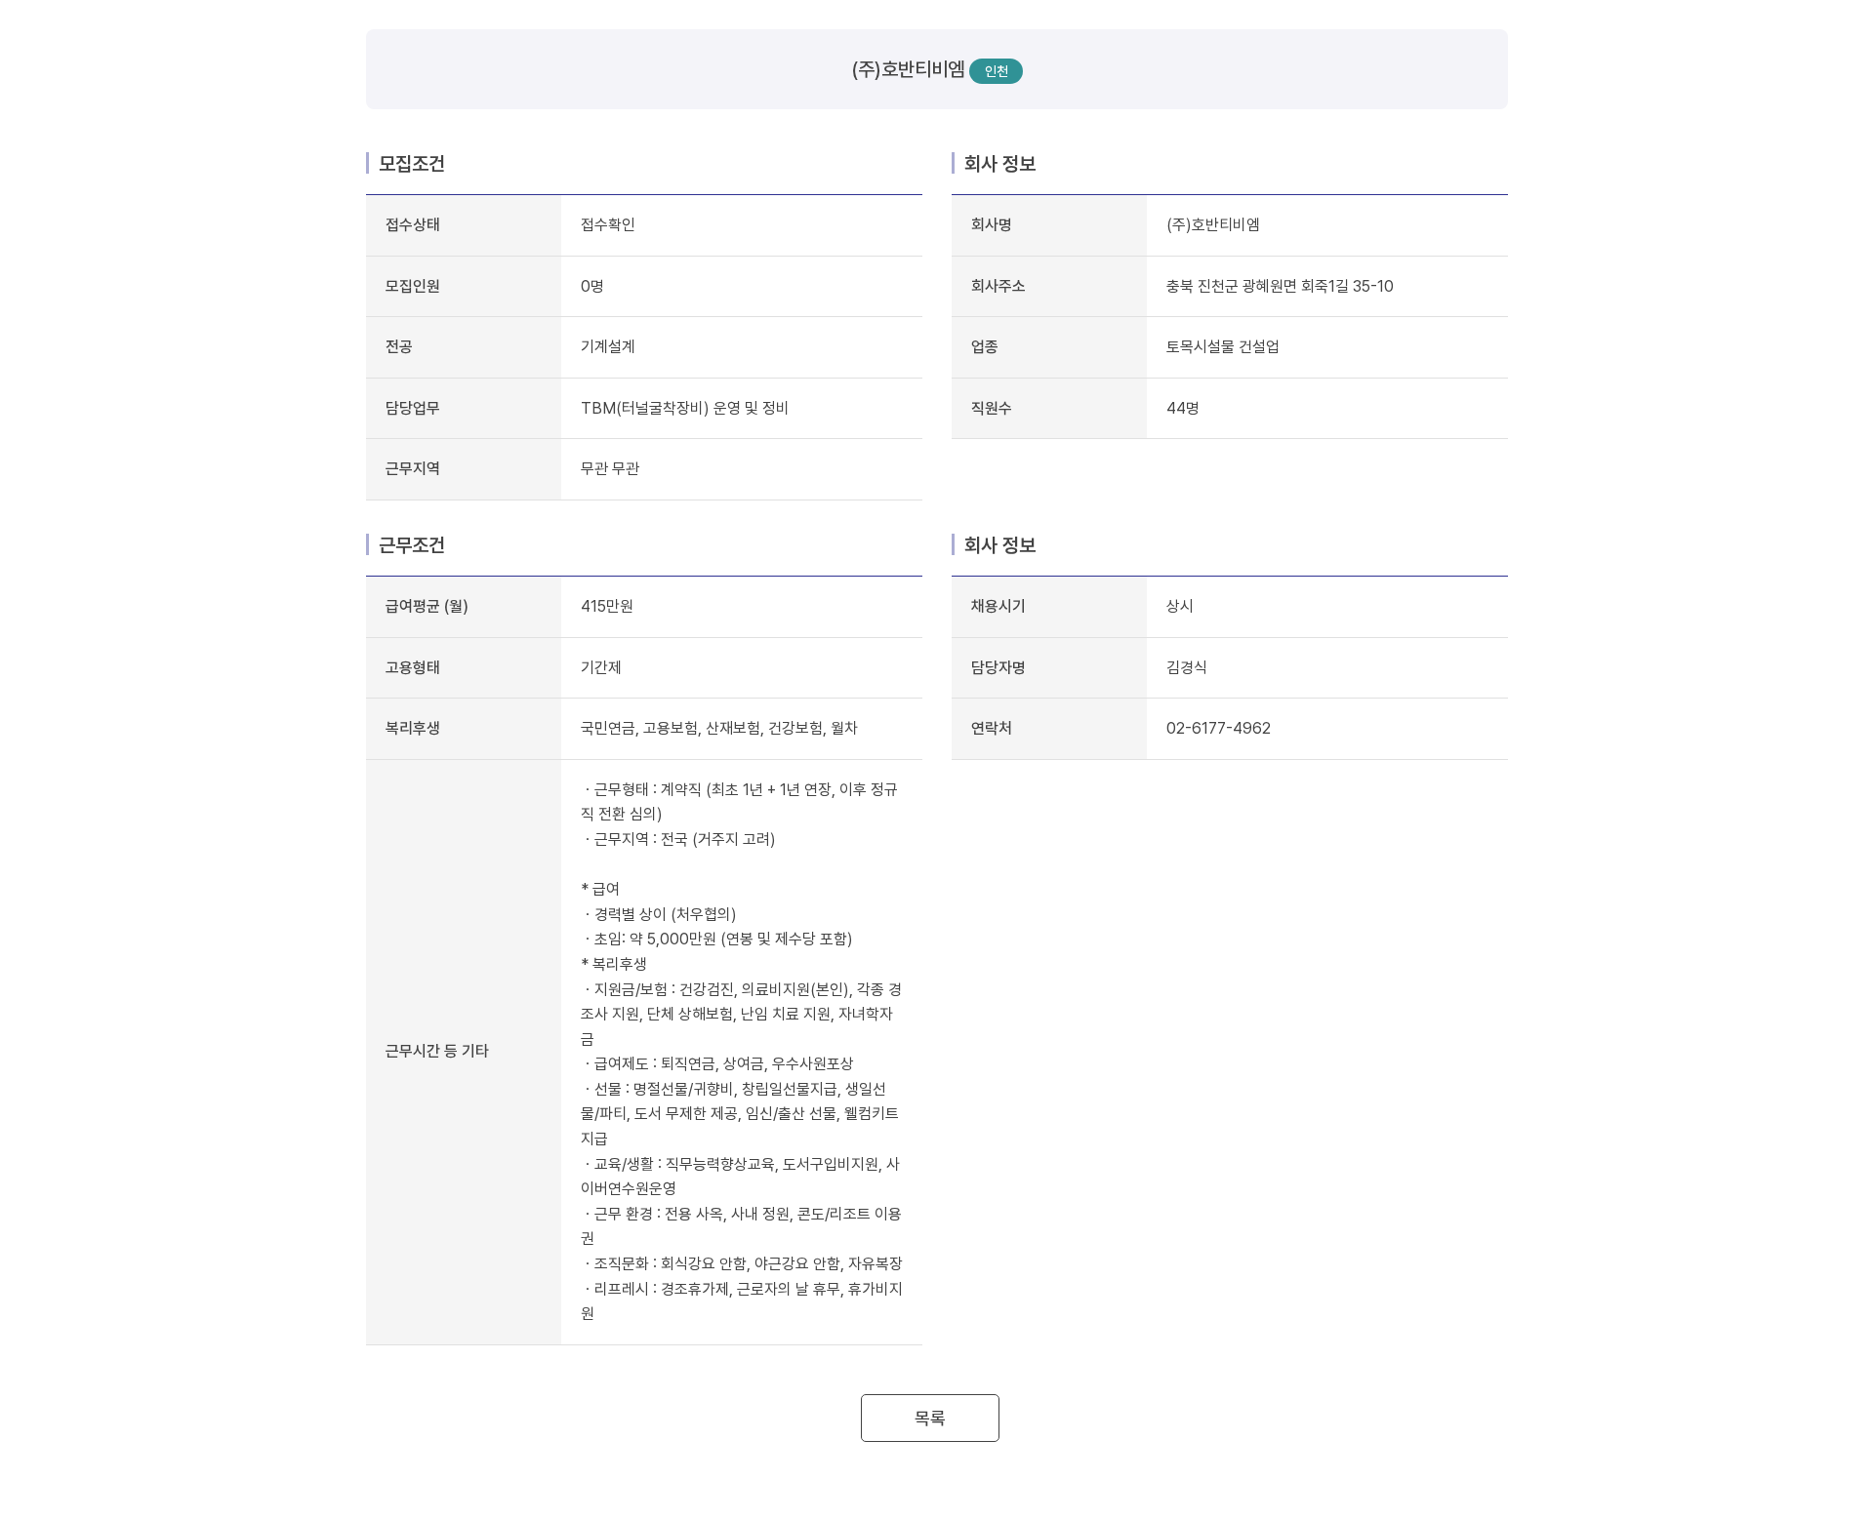Image resolution: width=1874 pixels, height=1520 pixels.
Task: Click the 채용시기 row label
Action: [x=998, y=607]
